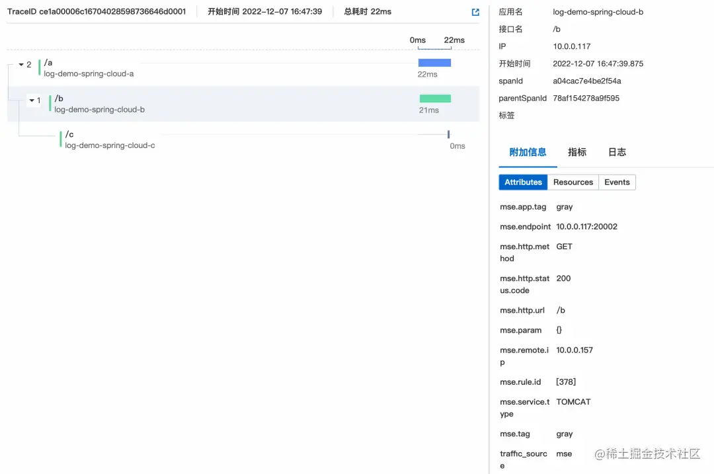Click mse.endpoint value 10.0.0.117:20002

click(586, 227)
